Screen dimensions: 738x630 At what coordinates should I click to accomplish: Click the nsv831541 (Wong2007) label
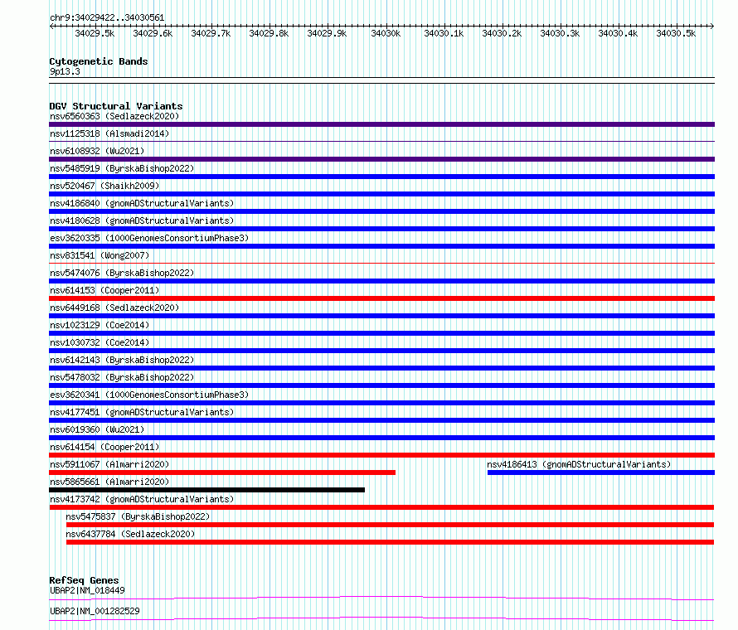click(100, 255)
